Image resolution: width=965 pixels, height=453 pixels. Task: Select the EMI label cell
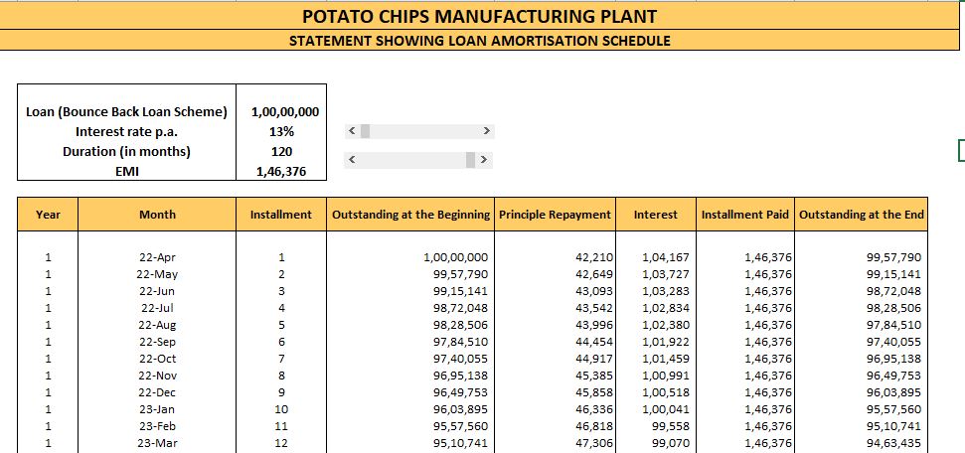coord(126,172)
